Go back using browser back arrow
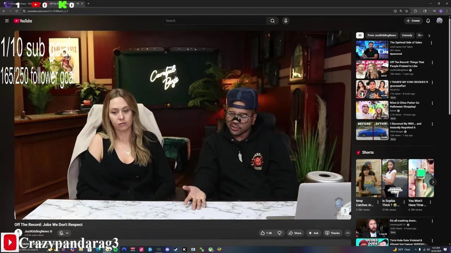This screenshot has width=451, height=253. (x=4, y=11)
